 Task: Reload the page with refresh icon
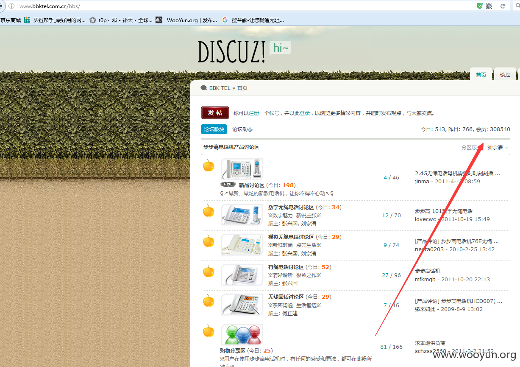[503, 6]
